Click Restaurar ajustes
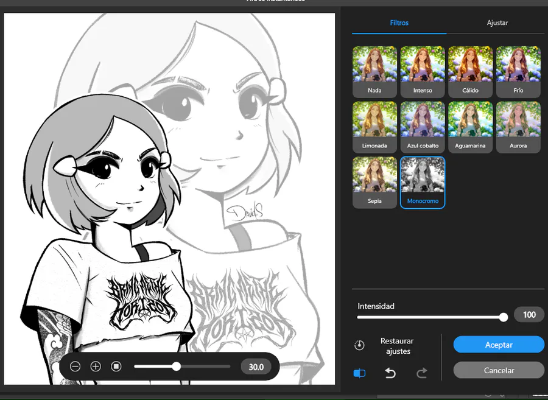The height and width of the screenshot is (400, 548). click(397, 346)
